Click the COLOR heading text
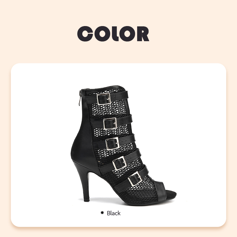Viewport: 237px width, 237px height. tap(113, 34)
